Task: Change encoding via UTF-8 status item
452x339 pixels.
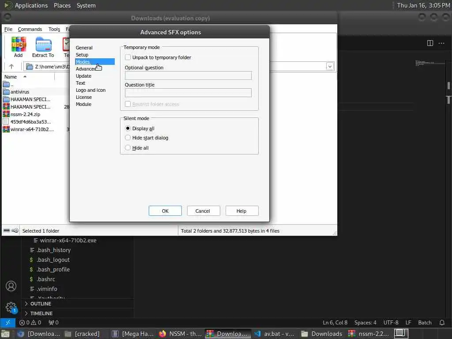Action: 391,323
